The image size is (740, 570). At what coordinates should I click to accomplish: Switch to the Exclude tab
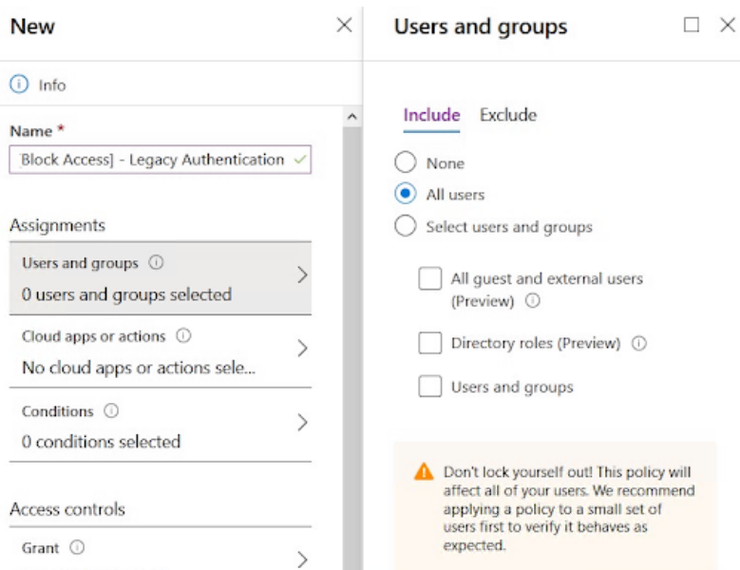click(x=507, y=115)
